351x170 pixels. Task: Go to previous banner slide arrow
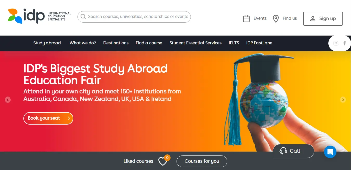8,100
